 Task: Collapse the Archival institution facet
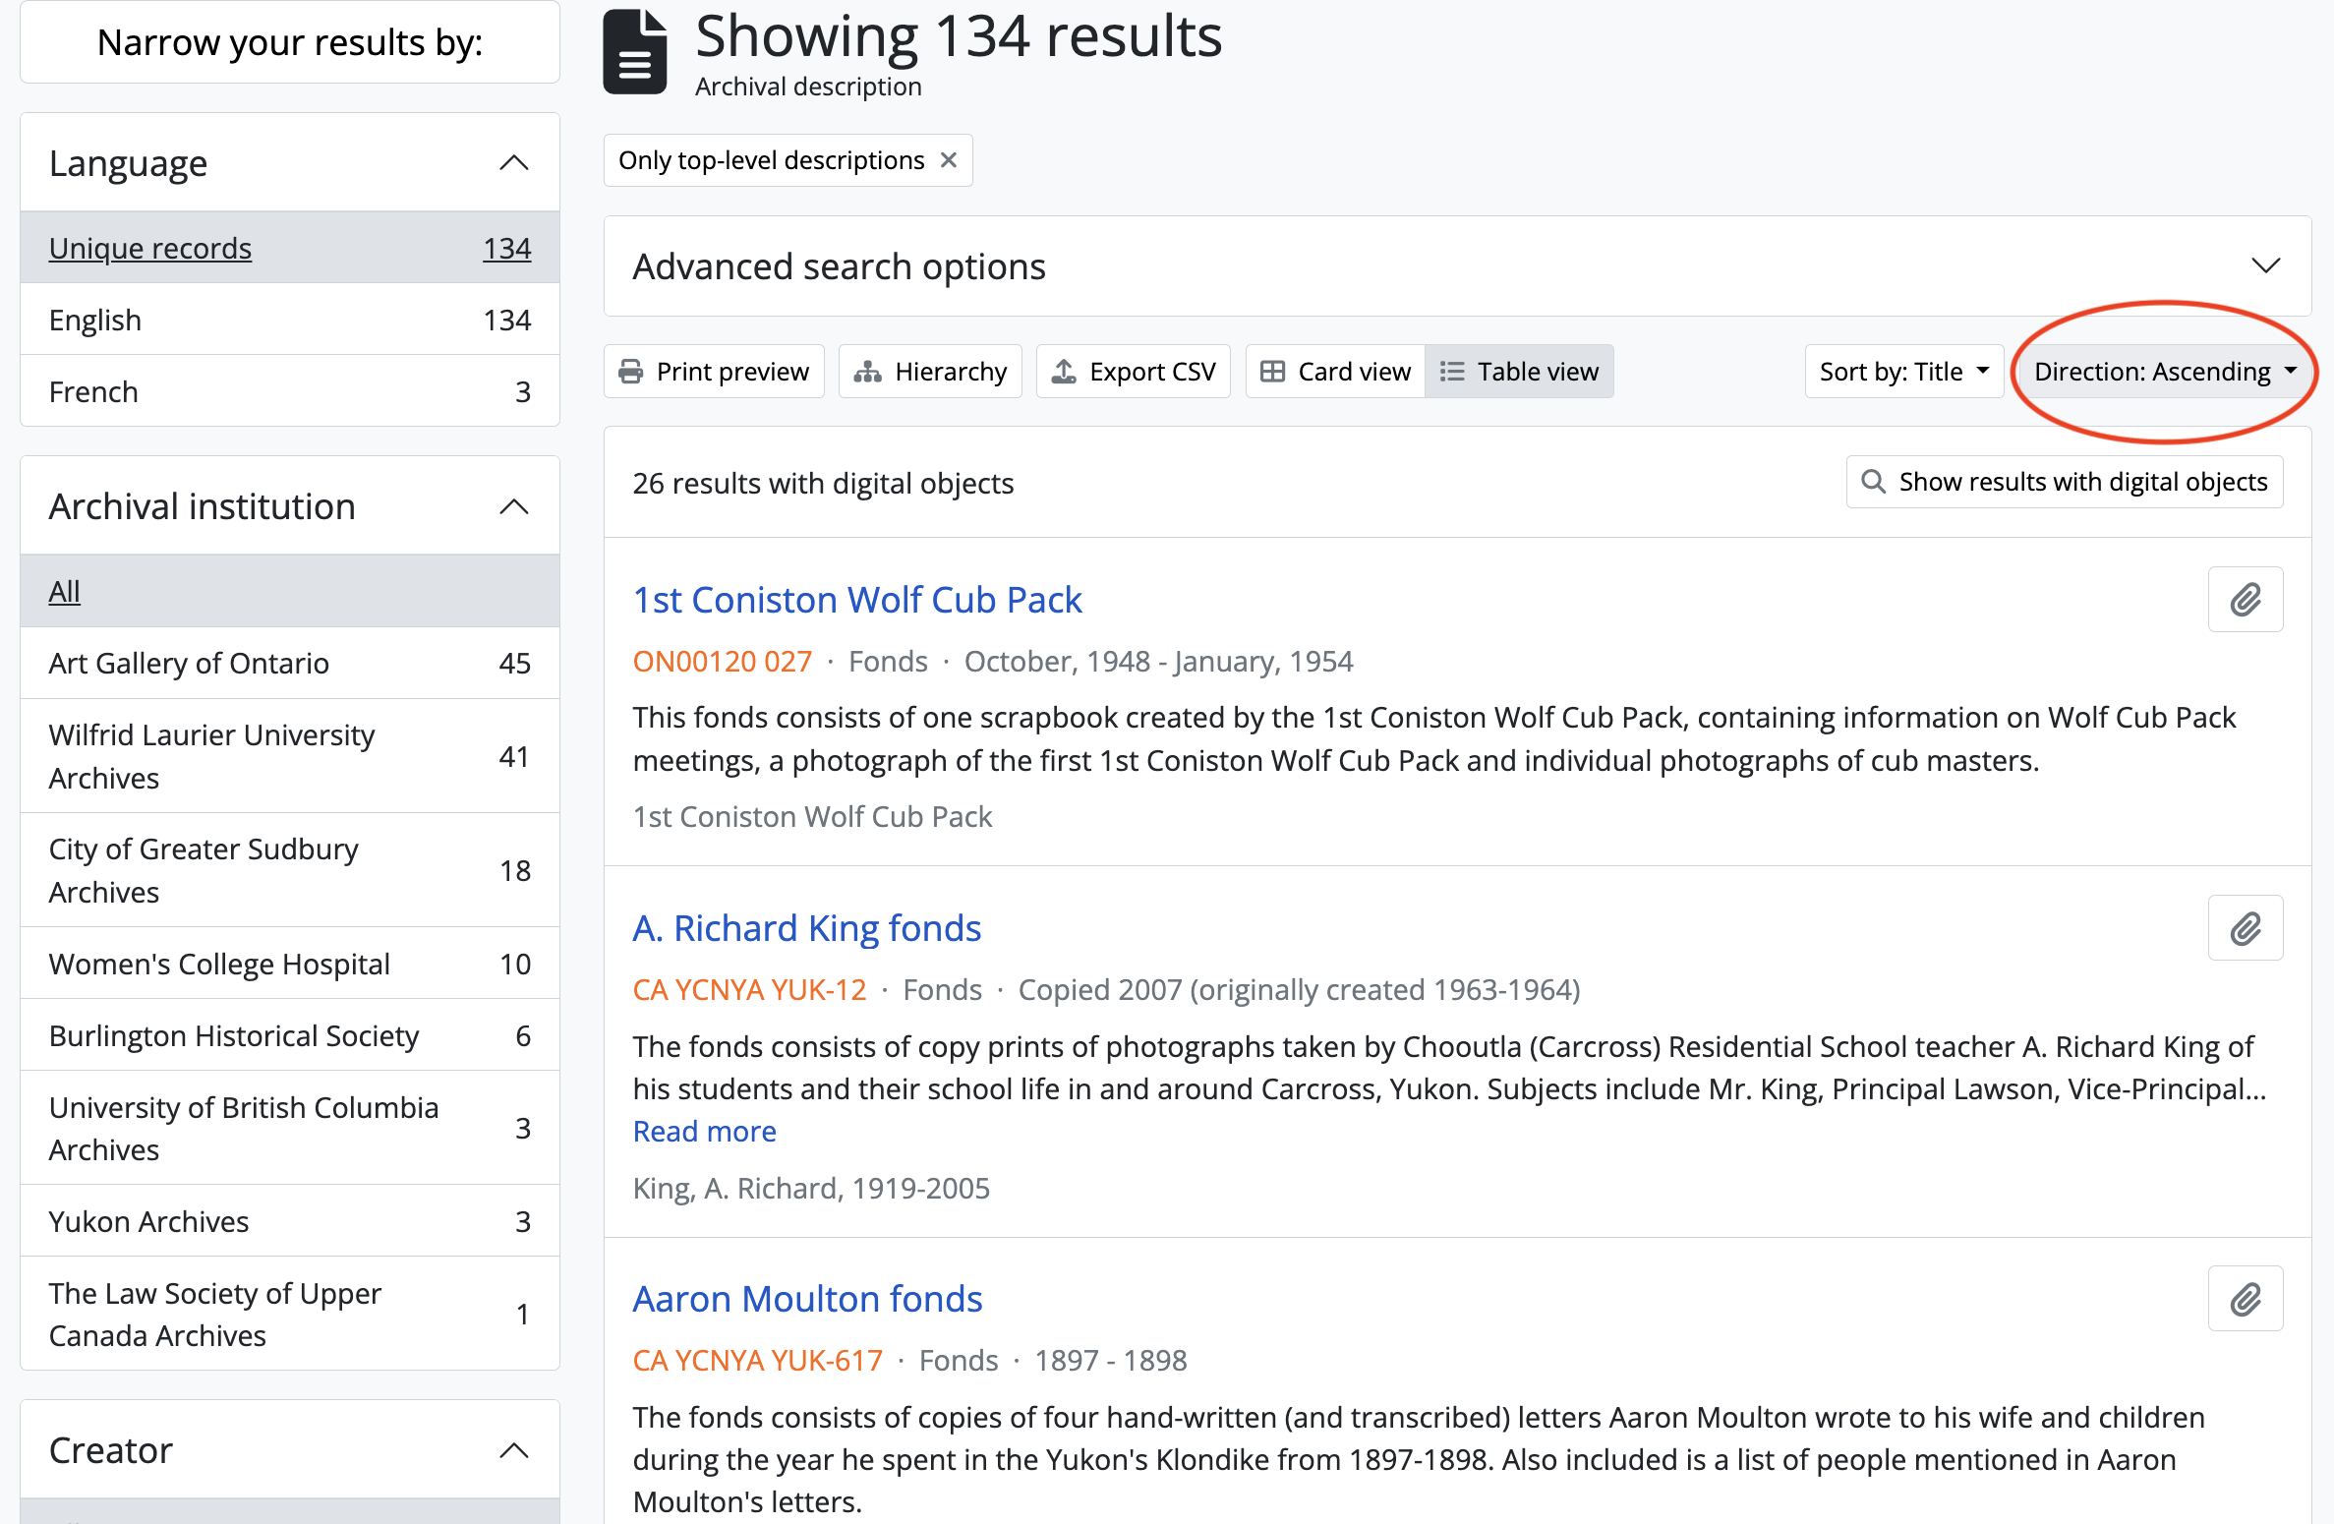513,507
